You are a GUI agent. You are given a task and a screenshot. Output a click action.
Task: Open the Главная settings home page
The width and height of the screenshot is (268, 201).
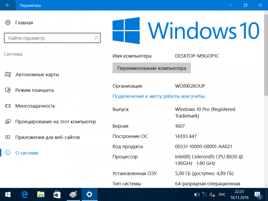24,23
